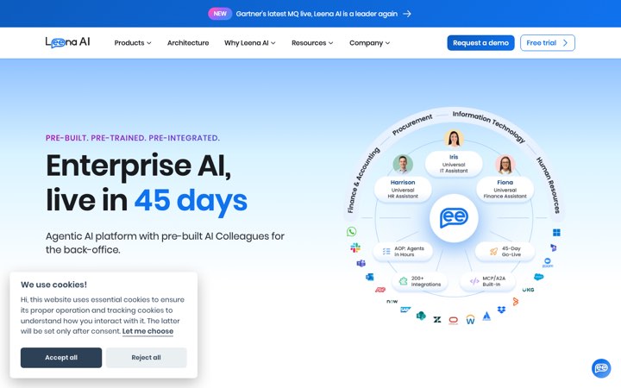Click the NEW badge in banner
The image size is (621, 388).
(x=220, y=14)
